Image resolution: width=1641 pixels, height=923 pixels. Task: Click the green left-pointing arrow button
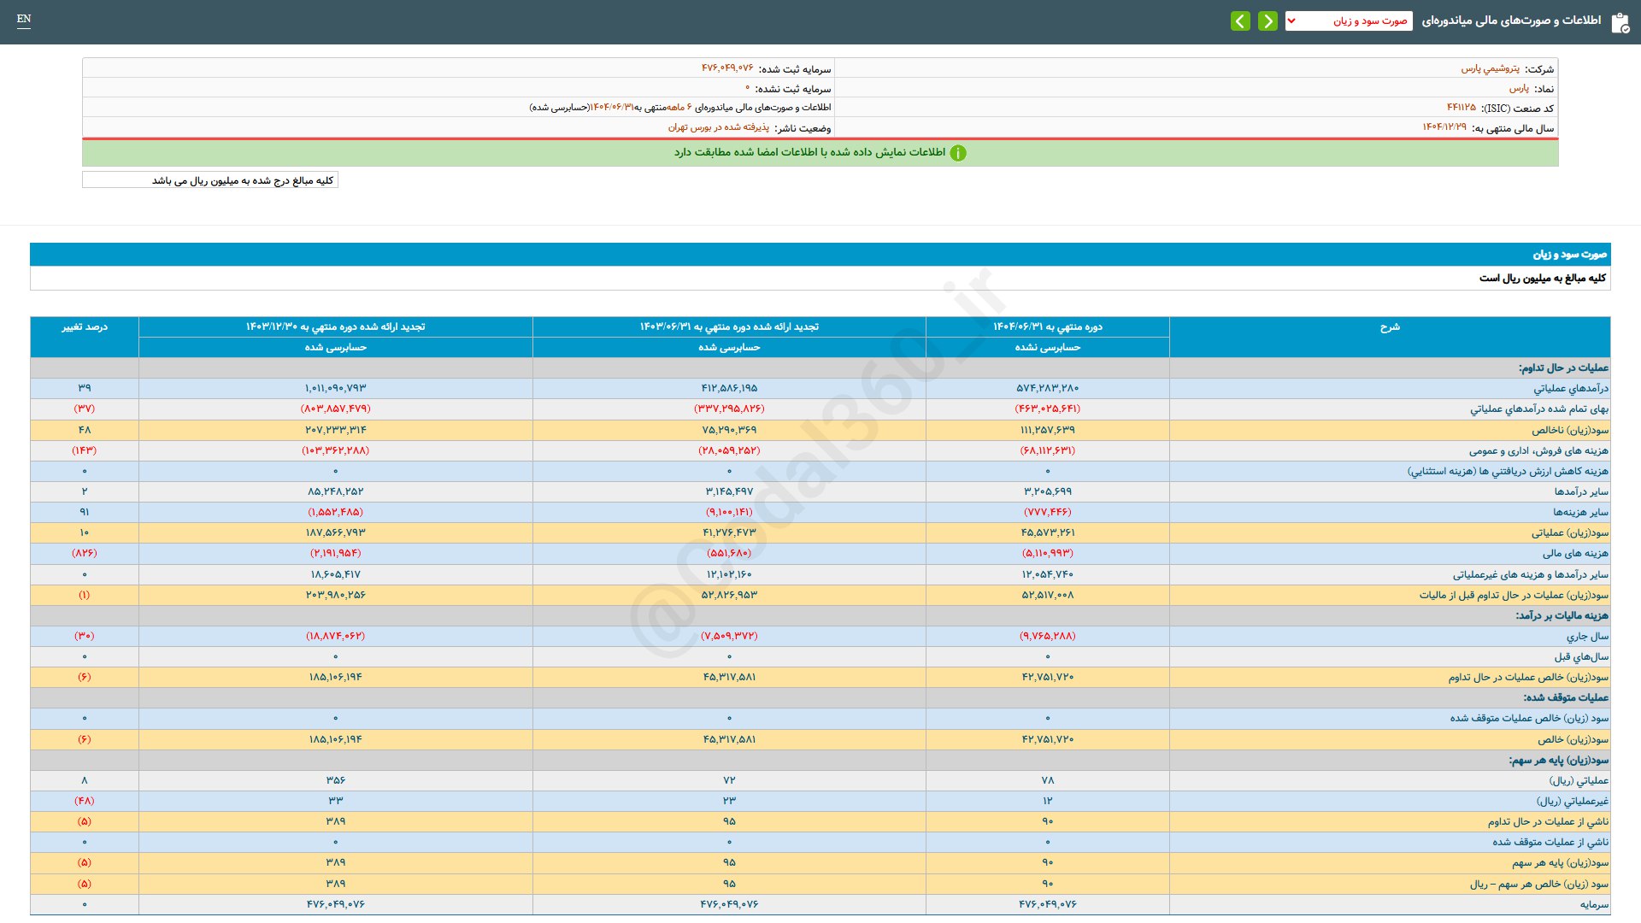(1240, 21)
